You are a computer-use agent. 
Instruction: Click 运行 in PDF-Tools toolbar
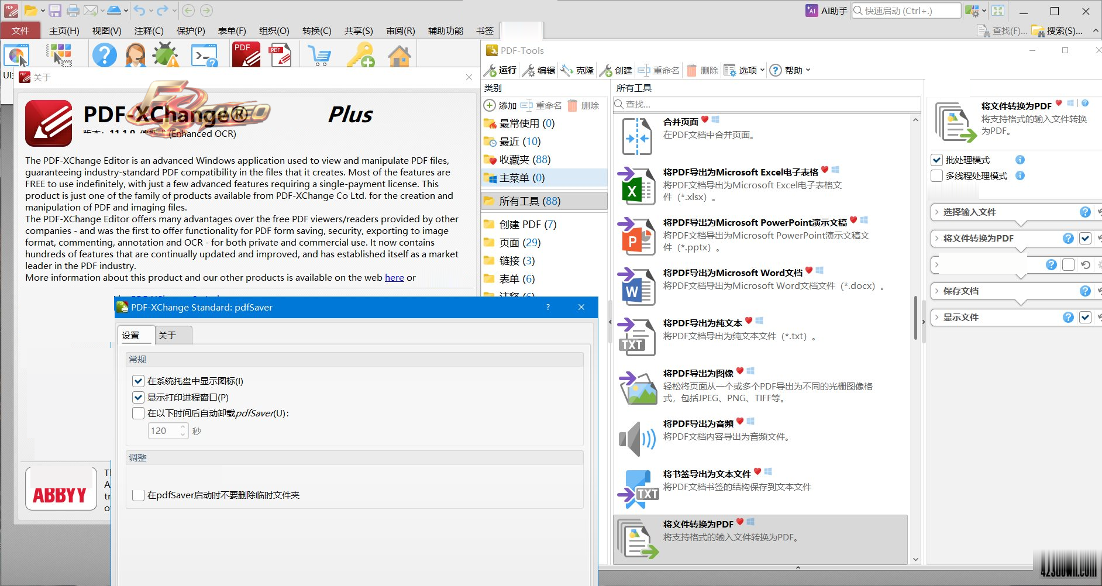click(x=501, y=70)
